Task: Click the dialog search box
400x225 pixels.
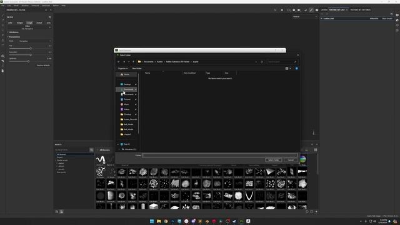Action: click(282, 62)
